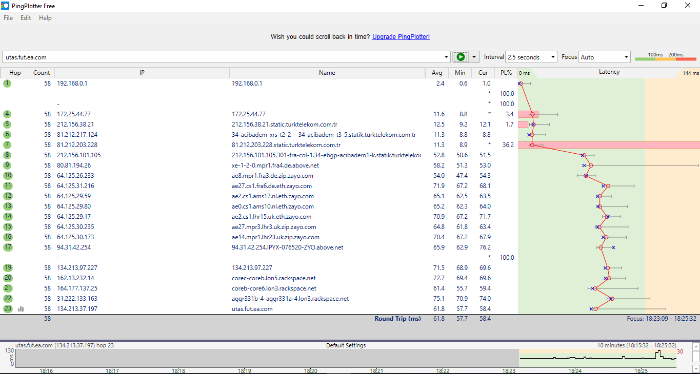
Task: Select hop 6 green circle icon
Action: (7, 135)
